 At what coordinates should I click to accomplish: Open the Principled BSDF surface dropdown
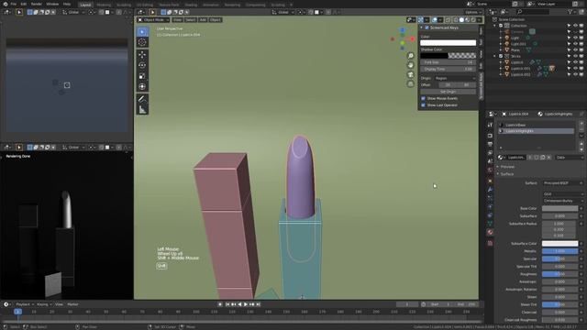563,183
